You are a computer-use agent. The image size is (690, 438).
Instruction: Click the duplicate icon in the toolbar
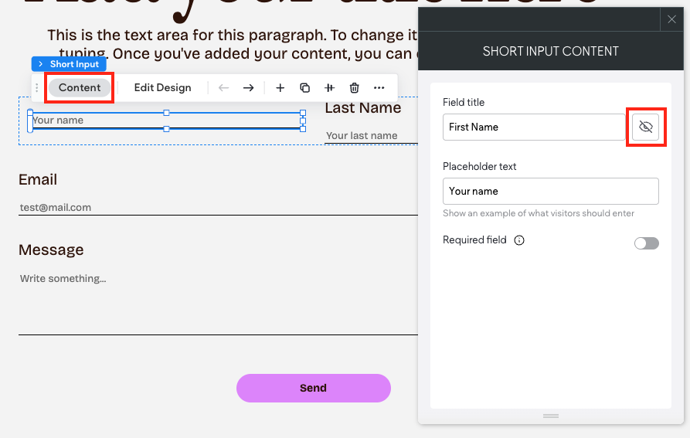coord(304,88)
